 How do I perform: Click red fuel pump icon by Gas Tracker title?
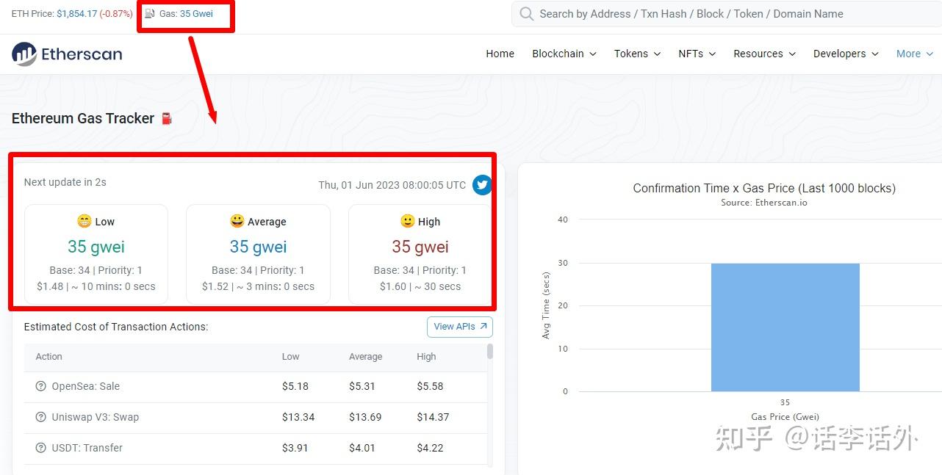pyautogui.click(x=167, y=118)
